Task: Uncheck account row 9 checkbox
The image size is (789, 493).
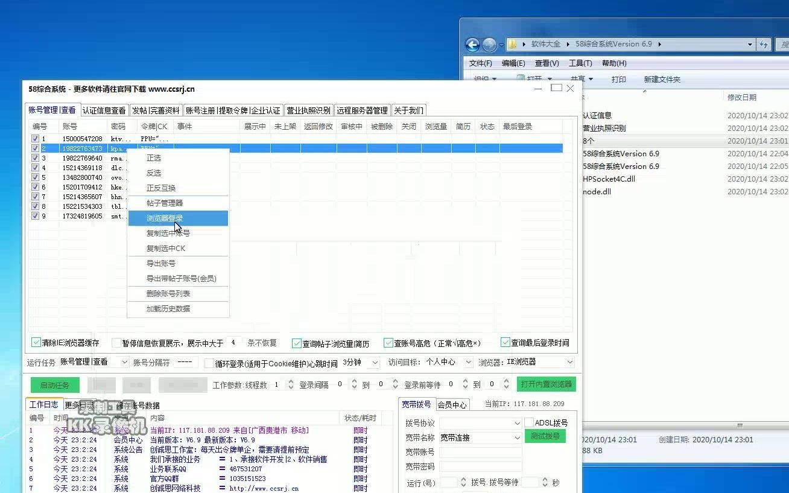Action: click(x=35, y=216)
